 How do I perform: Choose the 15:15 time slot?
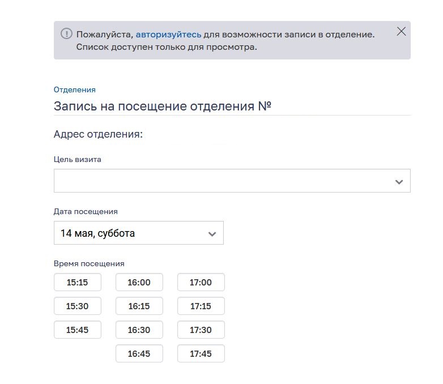tap(78, 282)
